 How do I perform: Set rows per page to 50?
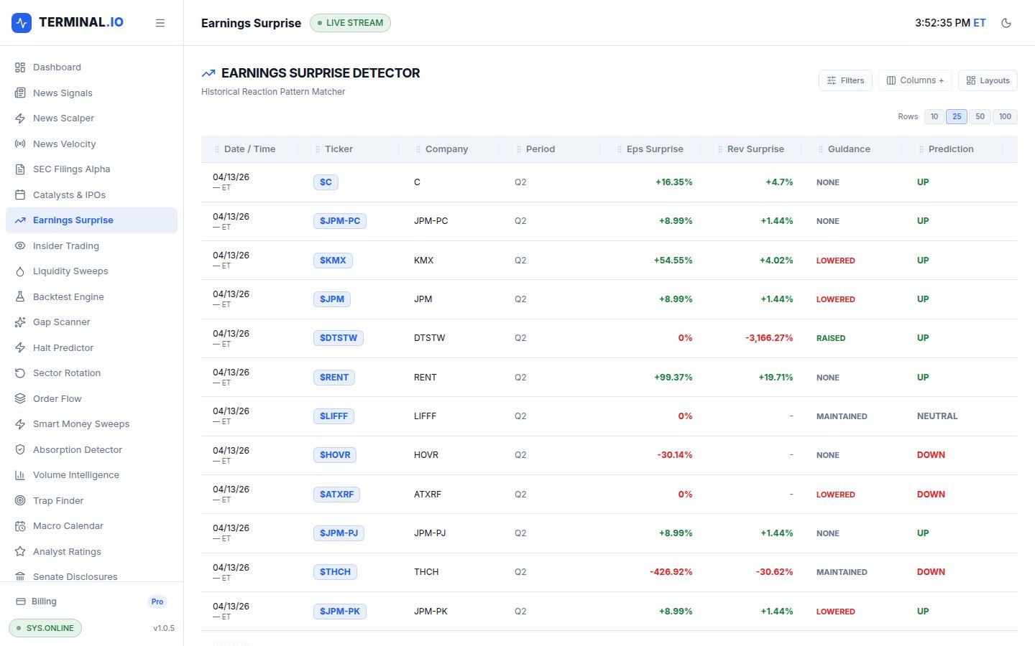click(980, 116)
